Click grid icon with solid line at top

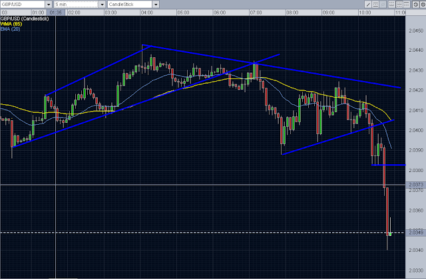tap(407, 5)
